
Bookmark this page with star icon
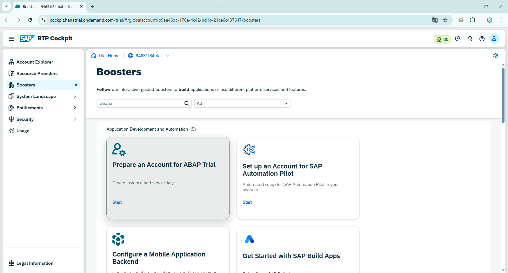pyautogui.click(x=445, y=20)
